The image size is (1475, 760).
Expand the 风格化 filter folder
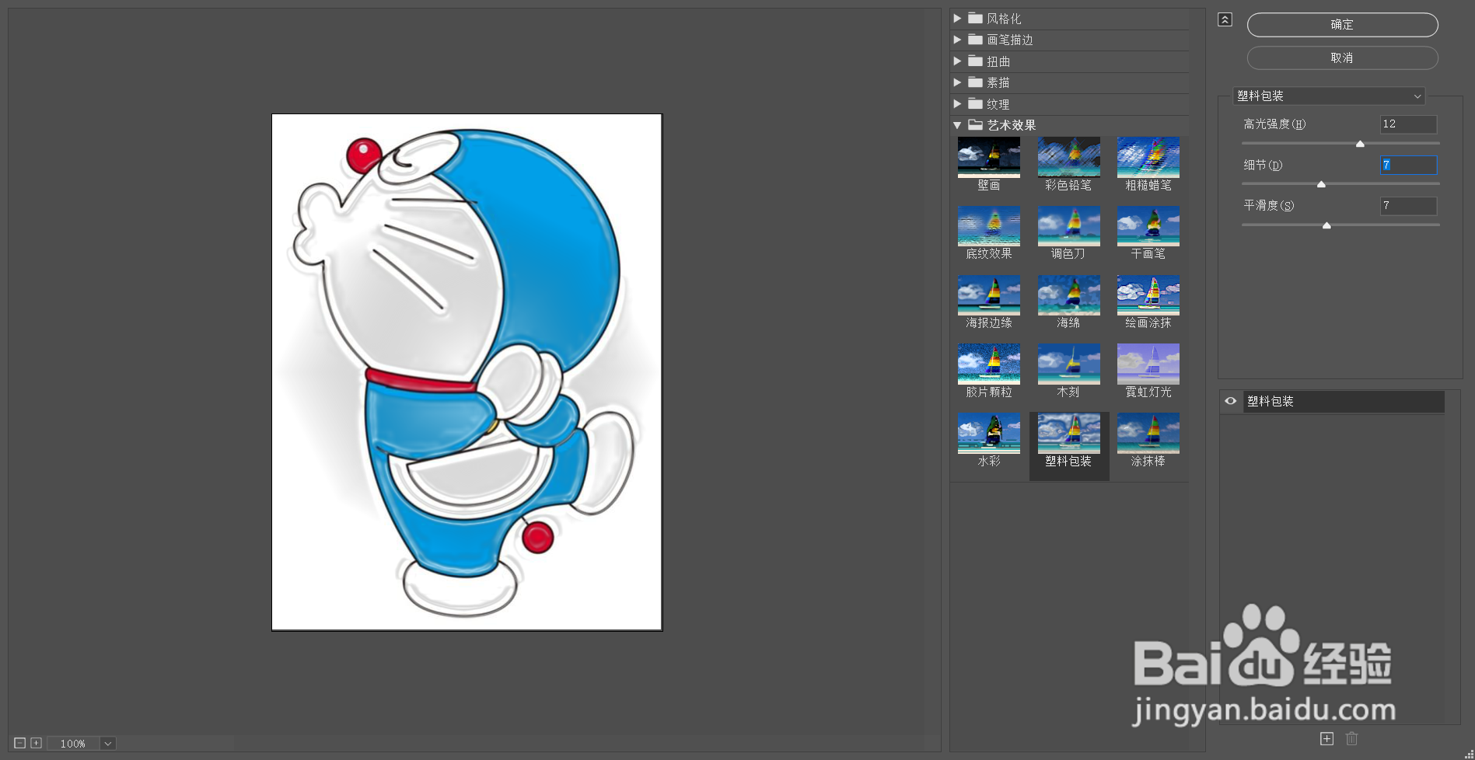[x=957, y=19]
